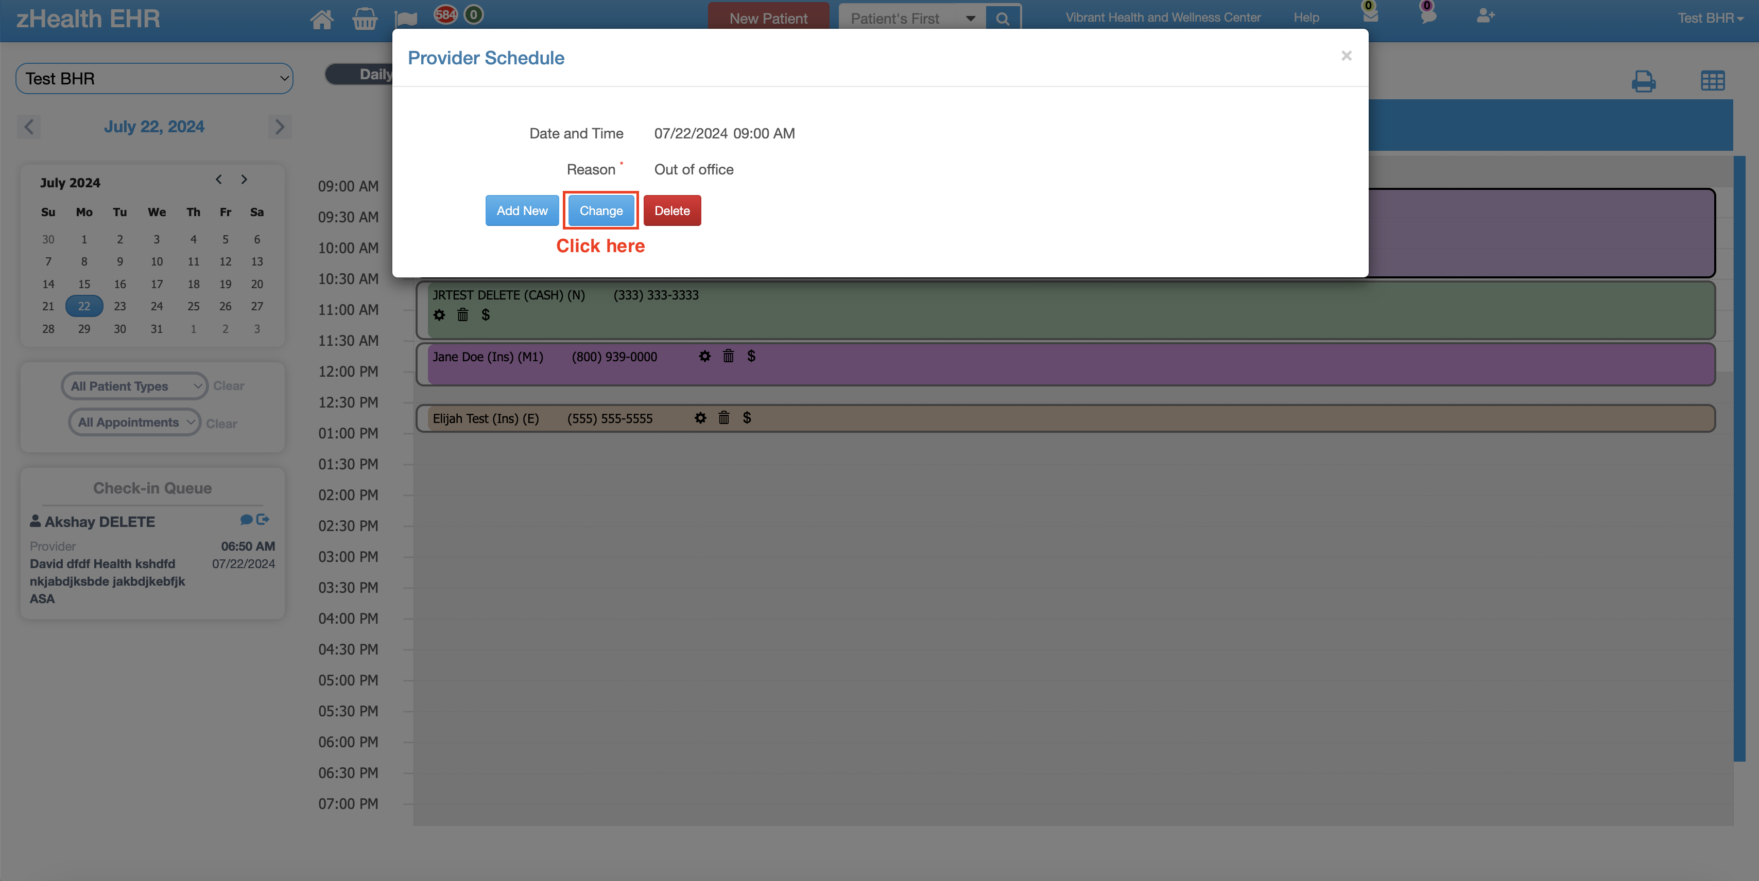
Task: Open the Test BHR user menu
Action: point(1710,17)
